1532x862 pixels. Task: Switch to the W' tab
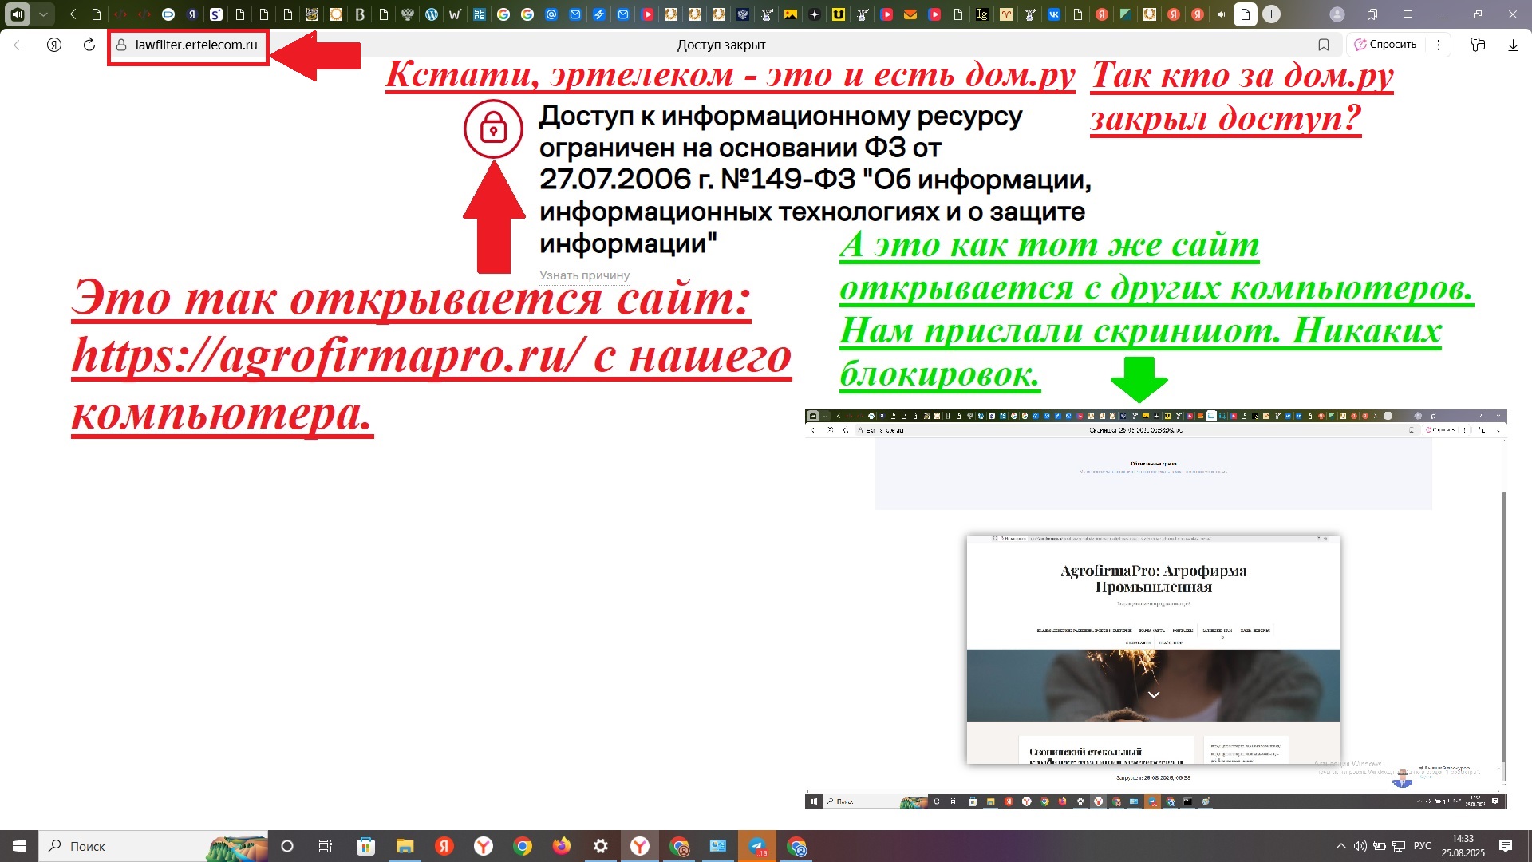(x=456, y=14)
